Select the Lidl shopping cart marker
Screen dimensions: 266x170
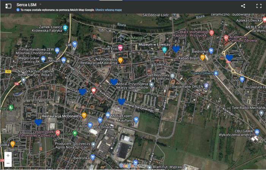[74, 44]
